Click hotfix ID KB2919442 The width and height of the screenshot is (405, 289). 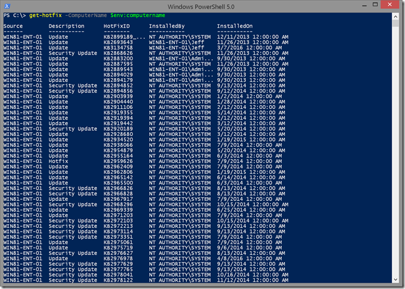[x=118, y=123]
